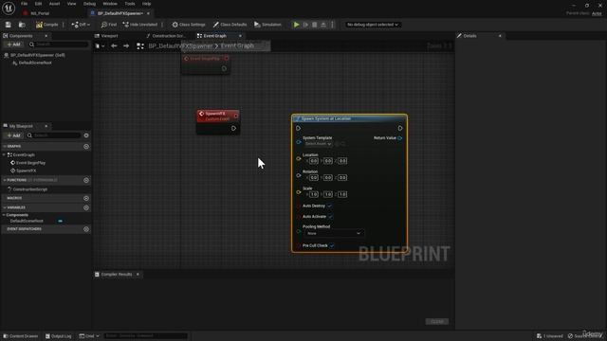Click the Find toolbar button
Image resolution: width=607 pixels, height=341 pixels.
coord(109,25)
